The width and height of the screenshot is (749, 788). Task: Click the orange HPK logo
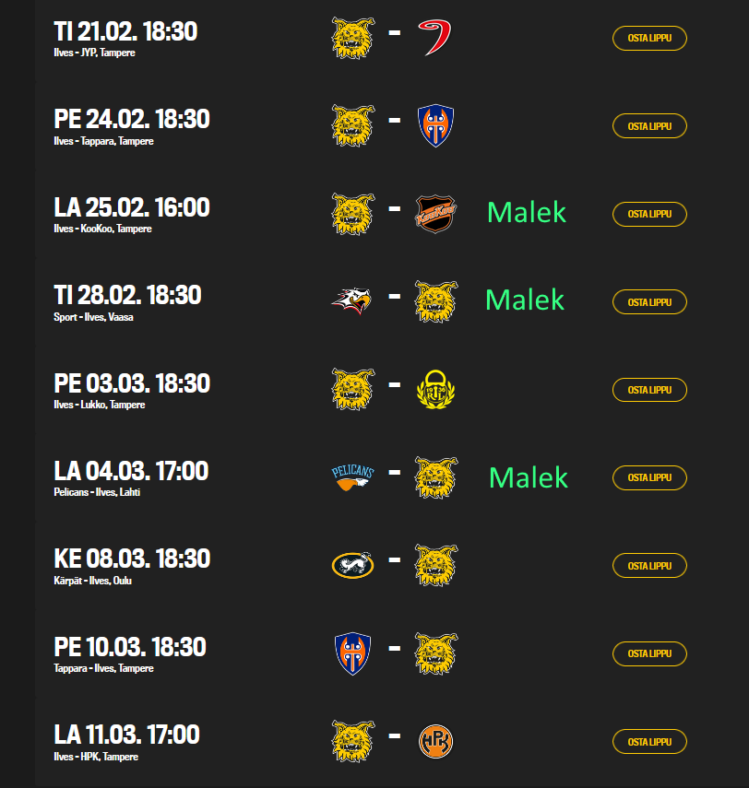pyautogui.click(x=435, y=741)
